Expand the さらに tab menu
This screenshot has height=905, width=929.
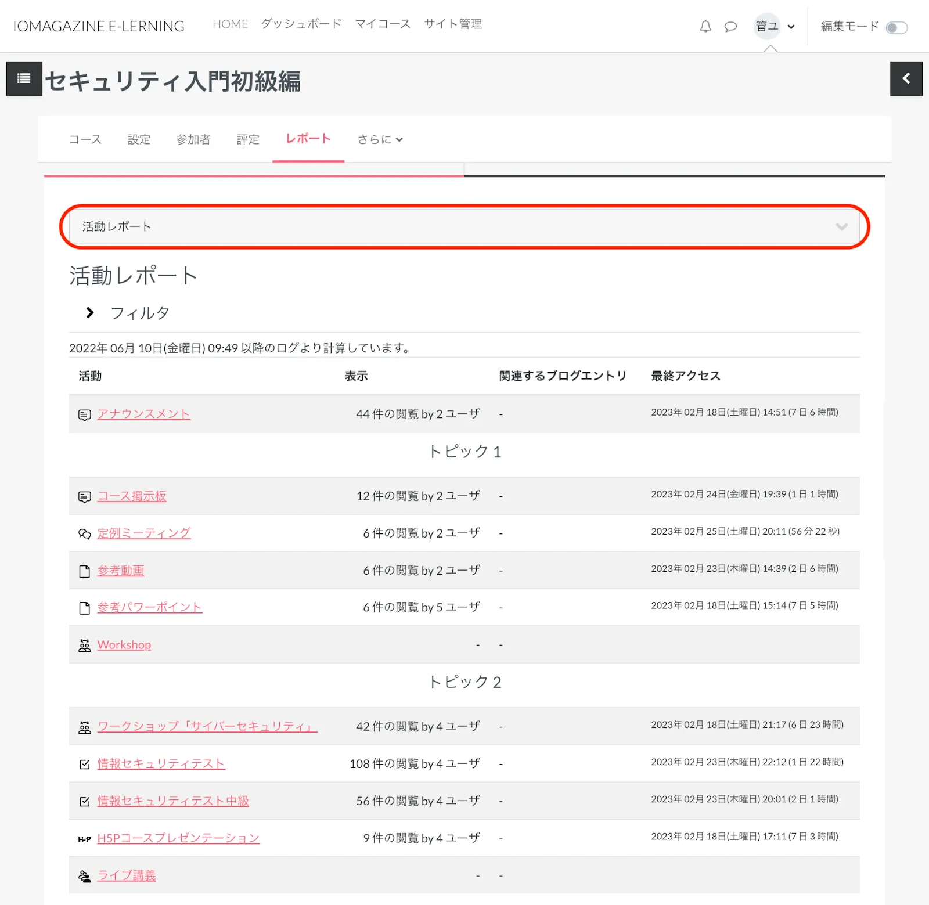click(380, 139)
